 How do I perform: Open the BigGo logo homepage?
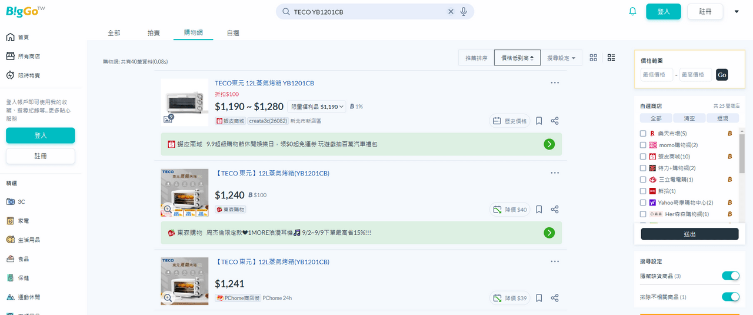point(25,11)
